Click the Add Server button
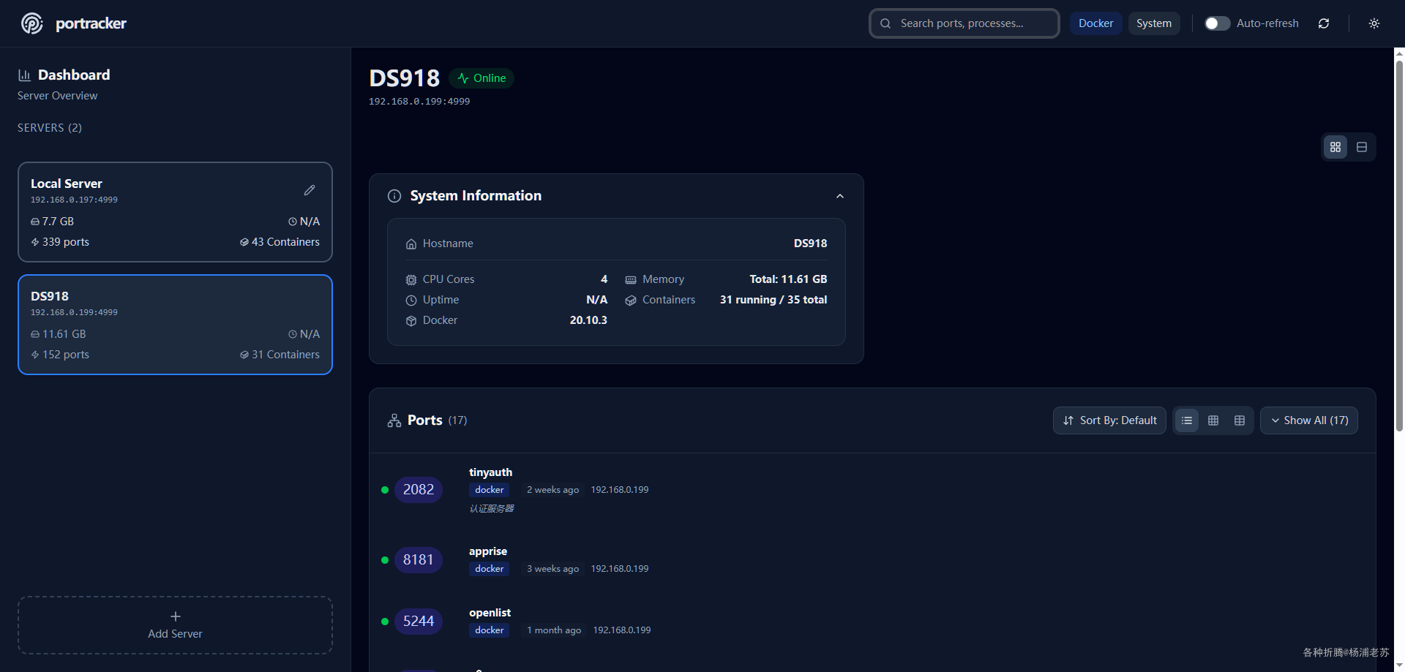The height and width of the screenshot is (672, 1405). point(175,625)
